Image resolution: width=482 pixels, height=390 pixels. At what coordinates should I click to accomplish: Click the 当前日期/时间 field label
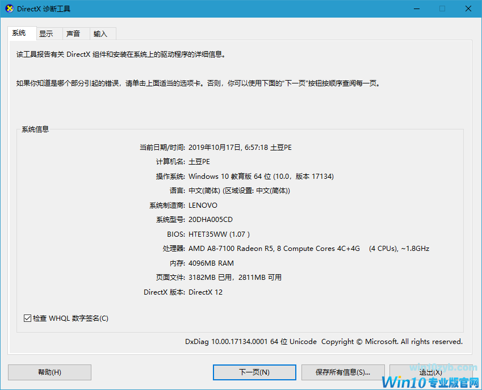(162, 148)
